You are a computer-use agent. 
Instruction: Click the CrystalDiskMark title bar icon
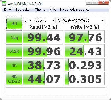pyautogui.click(x=4, y=3)
